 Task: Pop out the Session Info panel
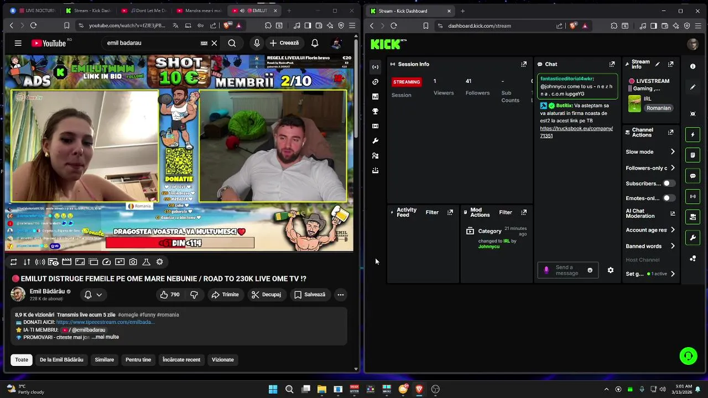pyautogui.click(x=524, y=64)
